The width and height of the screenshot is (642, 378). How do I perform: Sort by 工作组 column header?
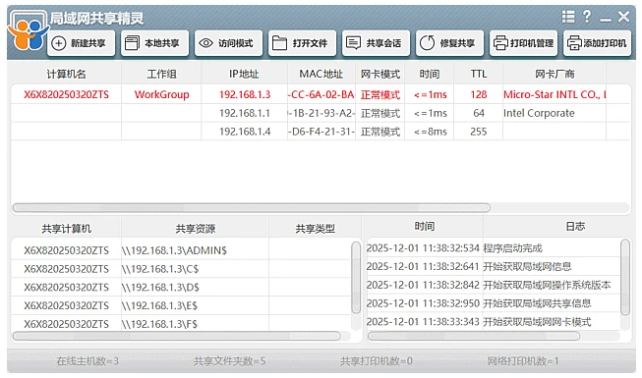point(161,74)
